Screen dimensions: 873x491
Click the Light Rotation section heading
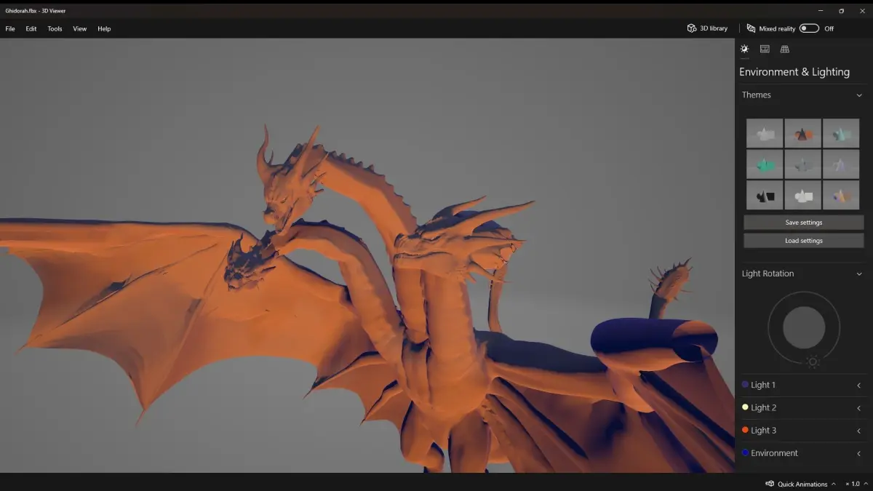pyautogui.click(x=768, y=274)
